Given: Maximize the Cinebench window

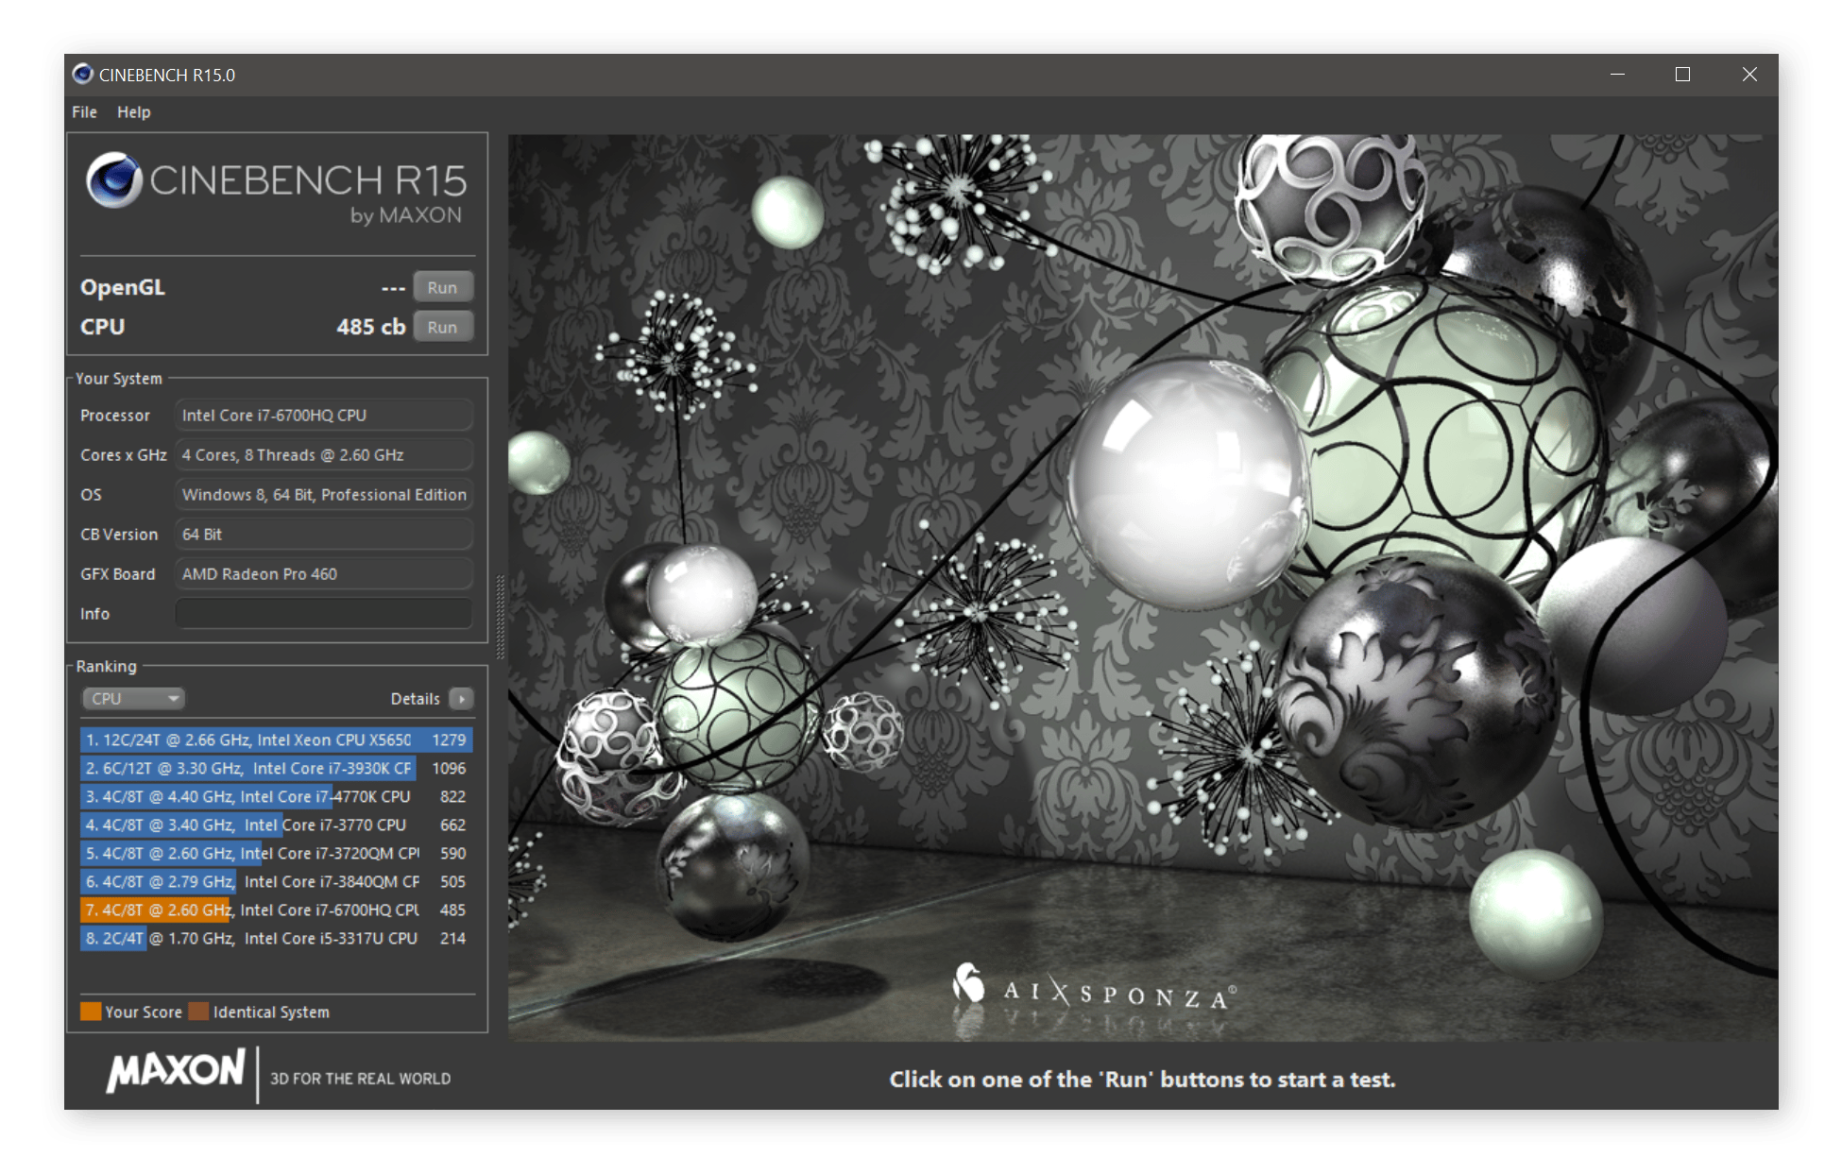Looking at the screenshot, I should [x=1682, y=75].
